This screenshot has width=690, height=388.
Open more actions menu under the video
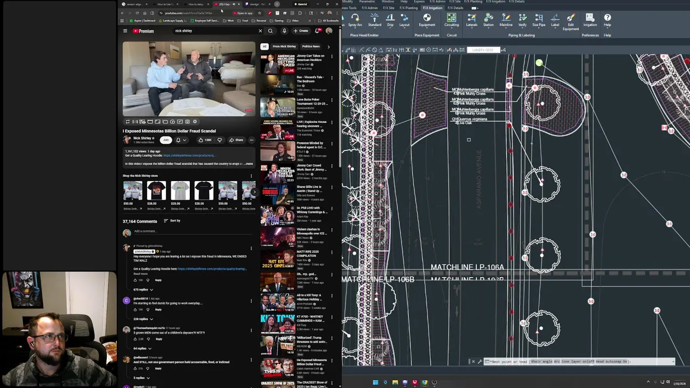pos(251,140)
